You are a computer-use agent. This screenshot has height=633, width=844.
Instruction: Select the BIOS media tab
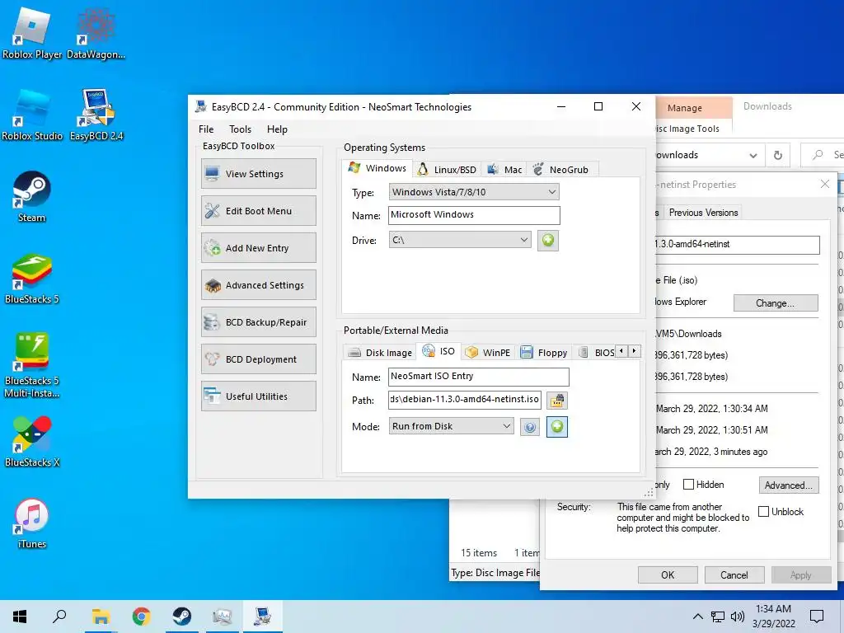tap(597, 353)
